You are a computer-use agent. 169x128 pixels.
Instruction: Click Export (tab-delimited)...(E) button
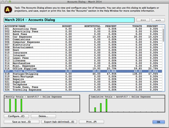click(59, 122)
